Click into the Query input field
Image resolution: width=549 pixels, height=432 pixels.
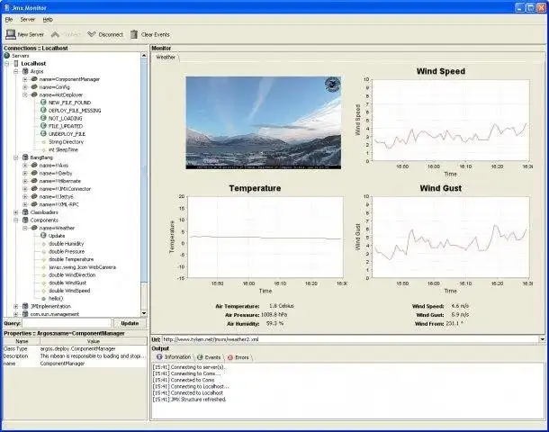pos(67,322)
